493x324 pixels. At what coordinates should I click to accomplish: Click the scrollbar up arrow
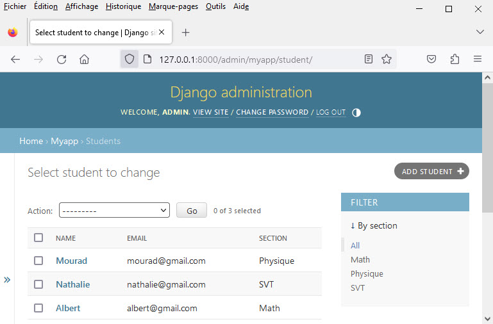coord(487,77)
